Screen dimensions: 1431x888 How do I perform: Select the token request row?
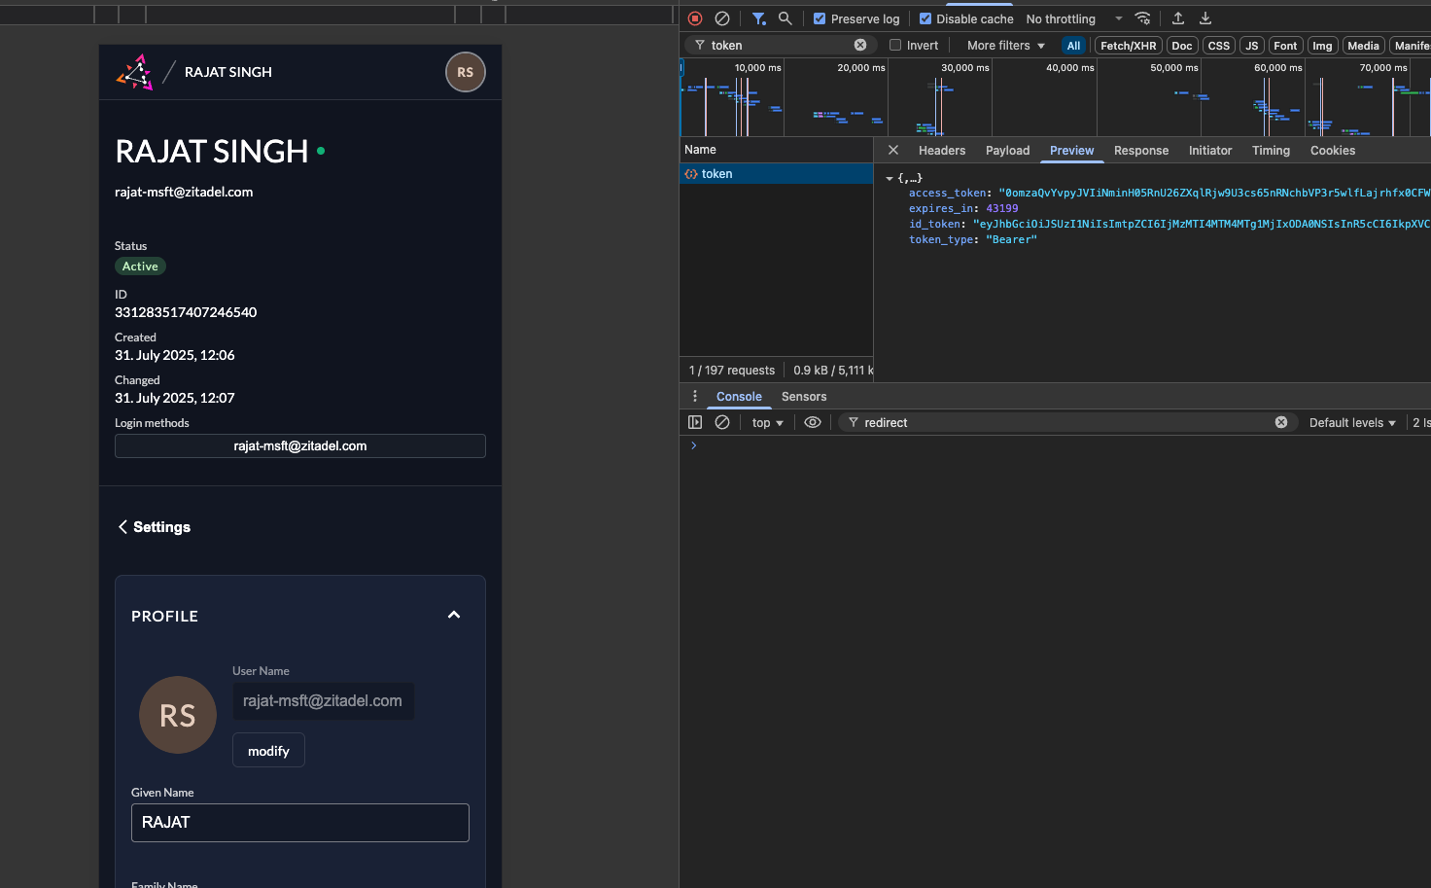(776, 173)
